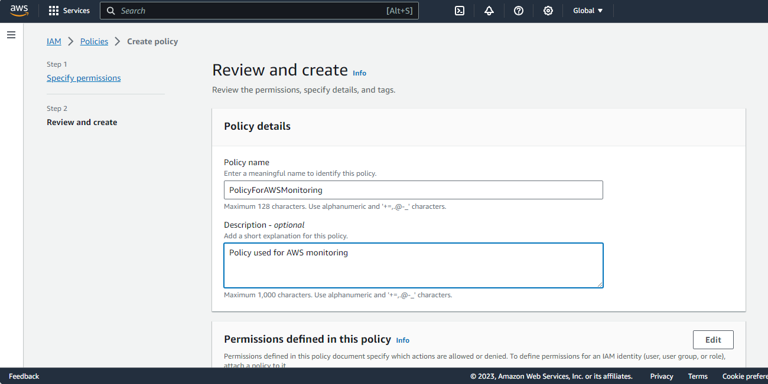The width and height of the screenshot is (768, 384).
Task: Open the notifications bell
Action: coord(489,11)
